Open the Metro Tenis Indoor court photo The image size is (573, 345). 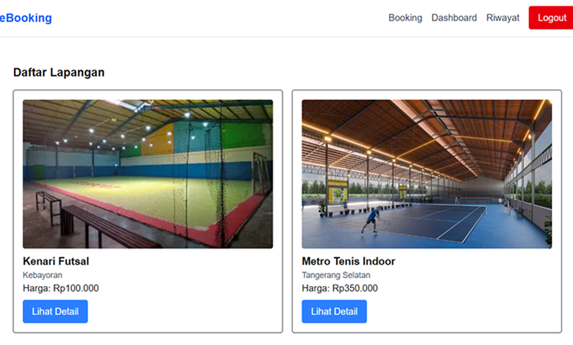point(427,174)
